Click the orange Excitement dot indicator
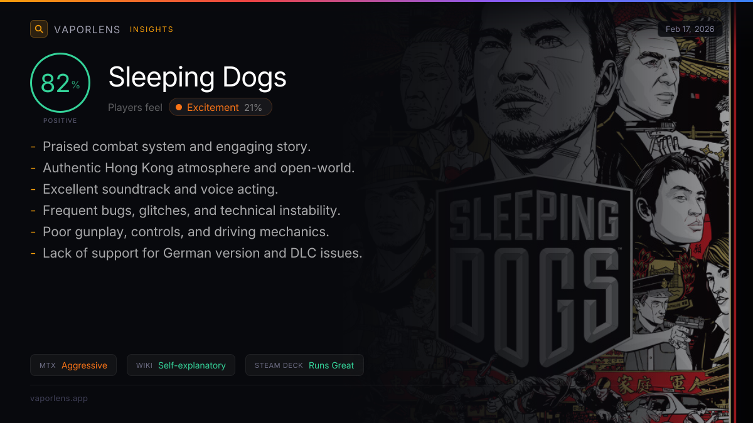 click(179, 108)
